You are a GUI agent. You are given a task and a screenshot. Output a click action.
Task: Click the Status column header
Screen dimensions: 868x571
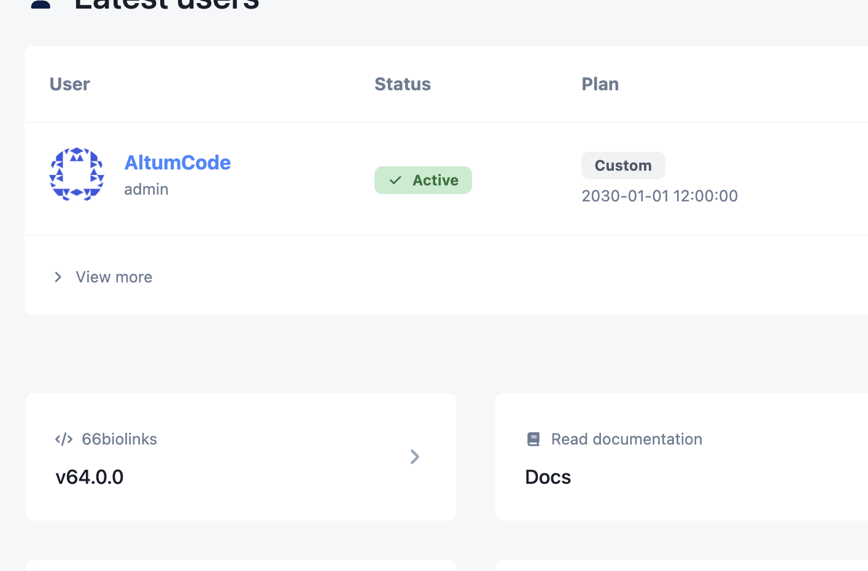click(403, 84)
